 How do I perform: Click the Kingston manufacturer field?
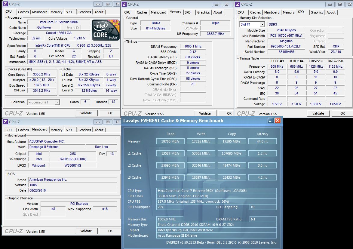(x=286, y=41)
